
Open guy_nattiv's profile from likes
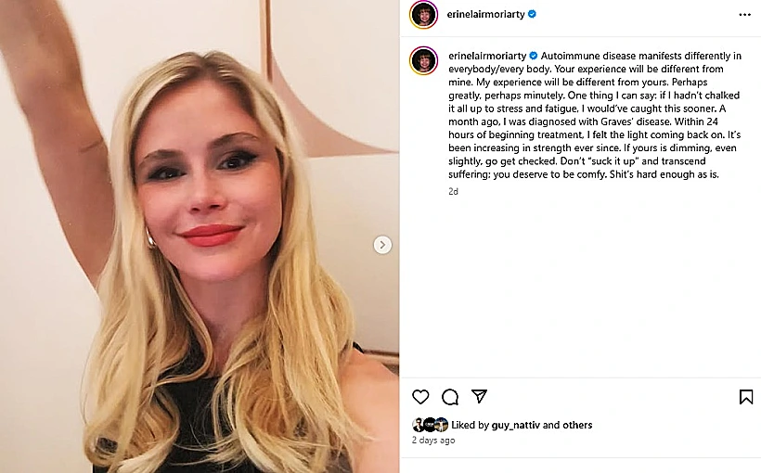click(x=515, y=425)
